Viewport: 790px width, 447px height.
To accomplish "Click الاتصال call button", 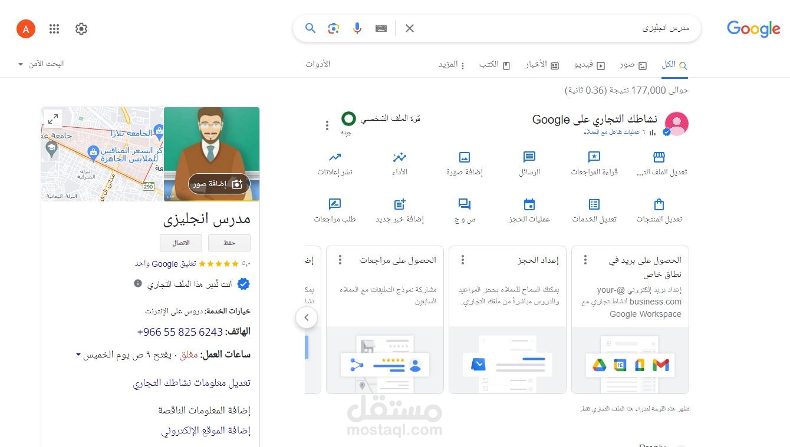I will pos(181,243).
